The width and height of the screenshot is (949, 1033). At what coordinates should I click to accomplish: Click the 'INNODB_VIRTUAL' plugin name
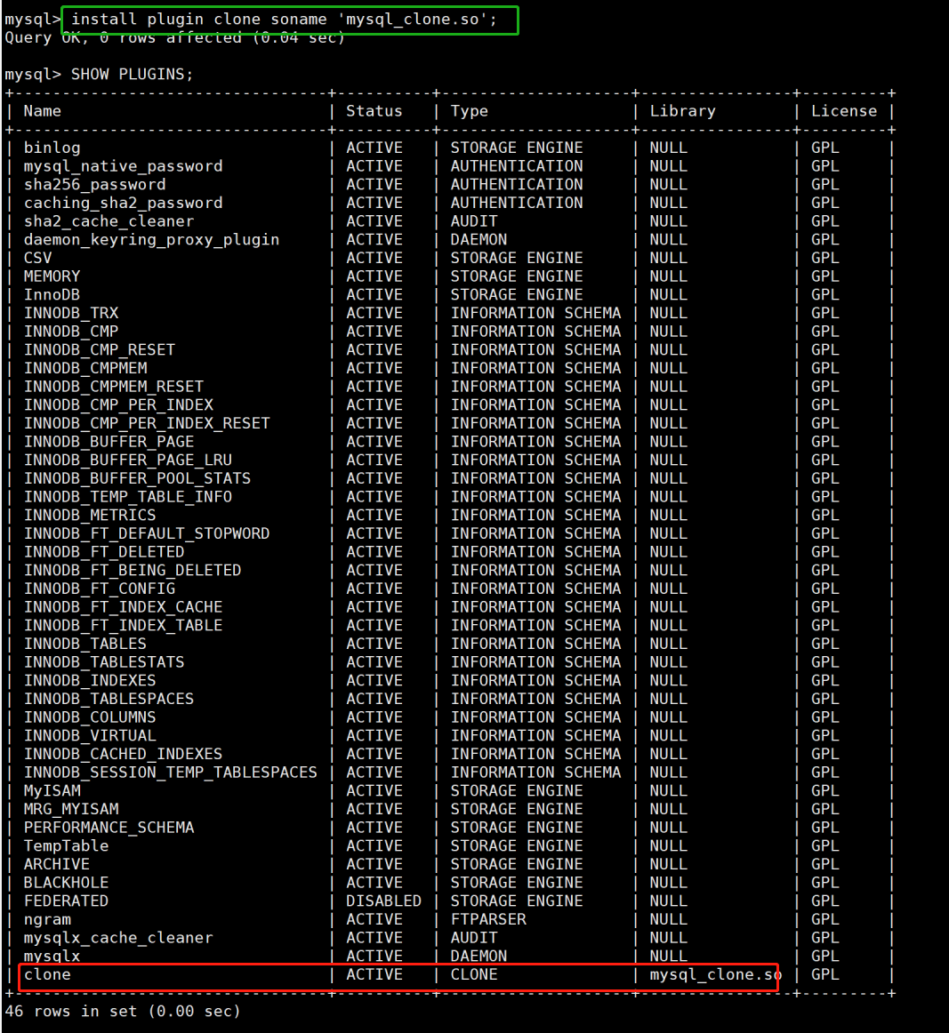[x=90, y=735]
